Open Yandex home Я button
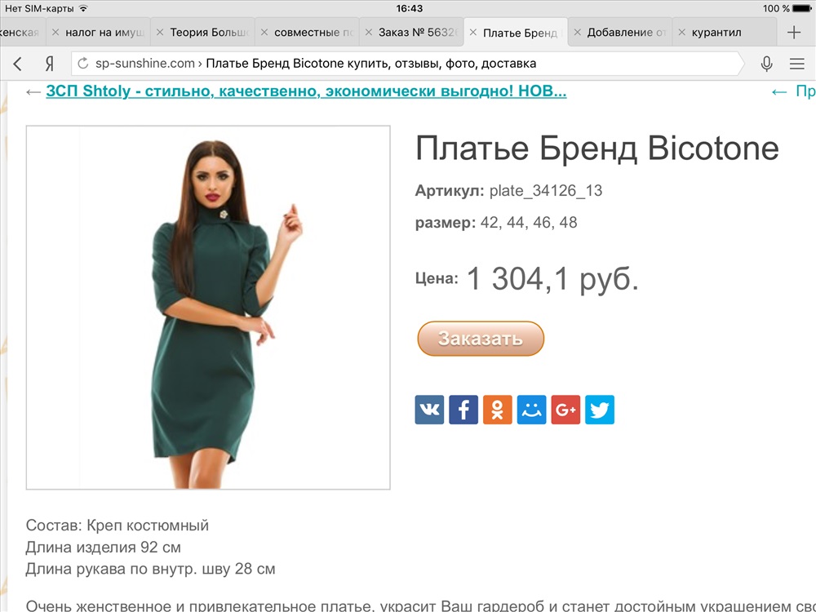Image resolution: width=816 pixels, height=612 pixels. (50, 64)
